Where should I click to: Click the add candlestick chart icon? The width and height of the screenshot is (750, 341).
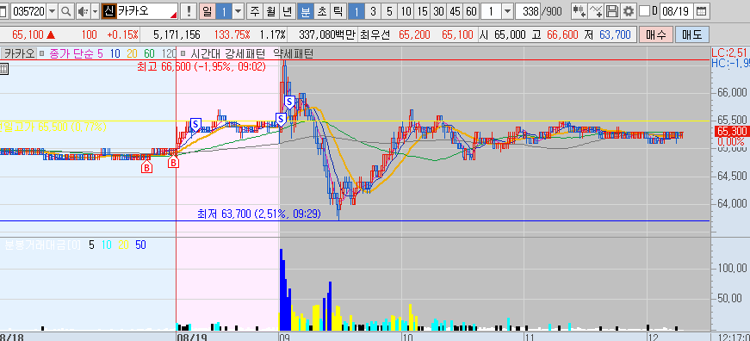[580, 11]
